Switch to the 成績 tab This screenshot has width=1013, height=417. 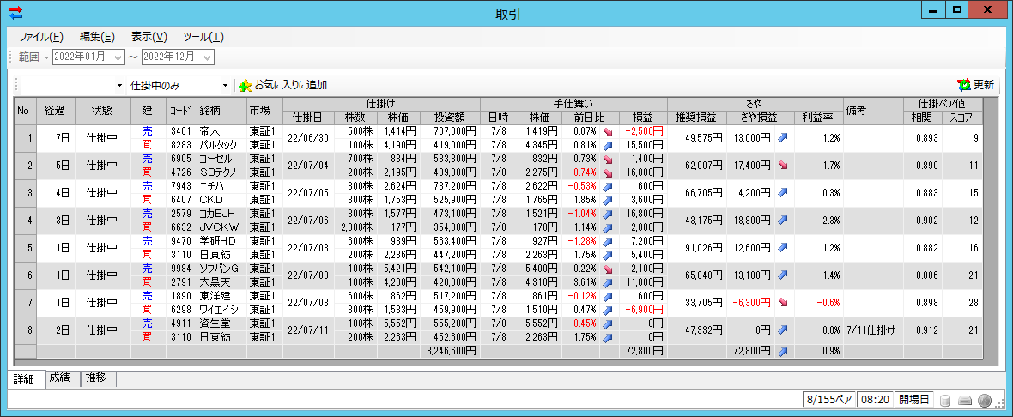59,378
